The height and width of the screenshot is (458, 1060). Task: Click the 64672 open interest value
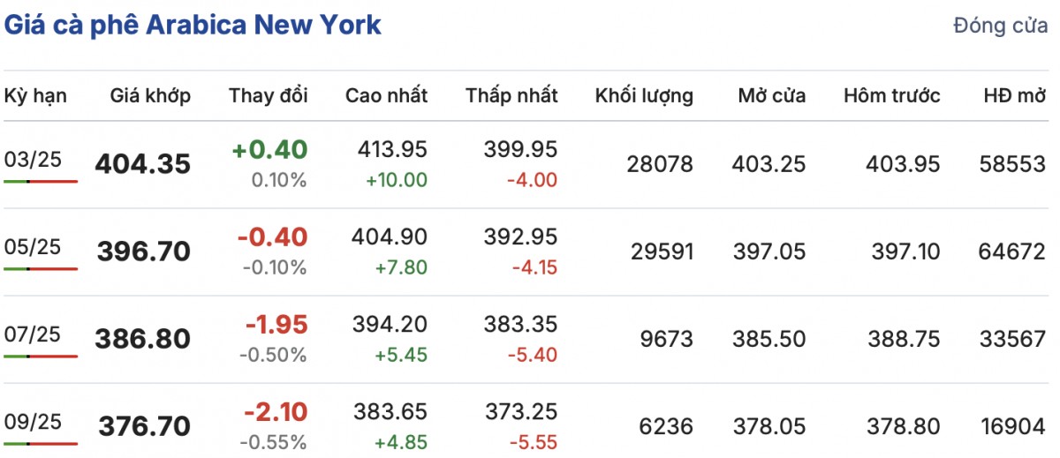click(1012, 252)
